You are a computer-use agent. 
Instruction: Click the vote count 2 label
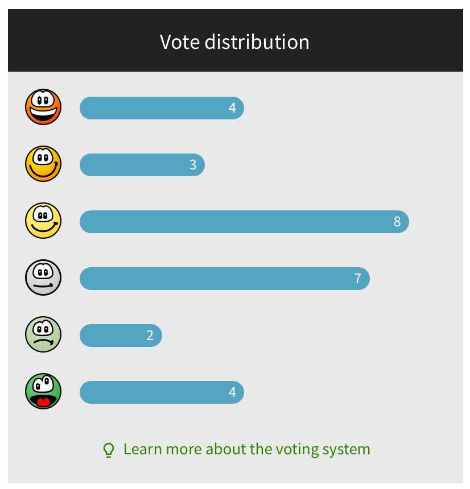pyautogui.click(x=150, y=335)
